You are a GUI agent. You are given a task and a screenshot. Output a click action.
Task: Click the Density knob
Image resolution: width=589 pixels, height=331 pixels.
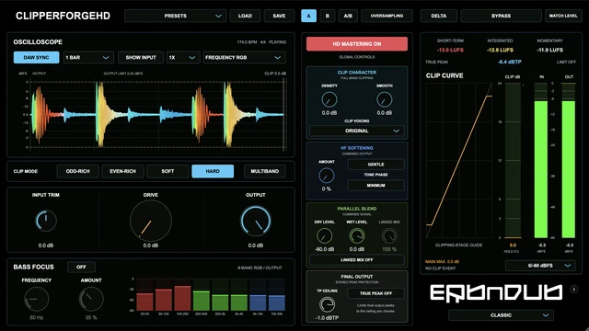tap(329, 100)
